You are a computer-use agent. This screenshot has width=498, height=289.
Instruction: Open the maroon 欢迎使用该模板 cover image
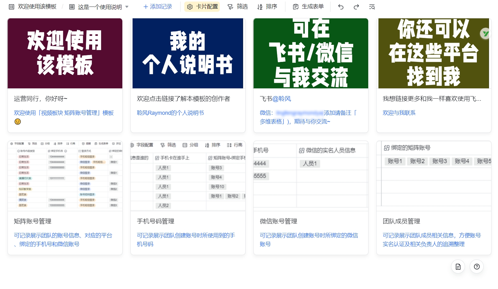[65, 53]
